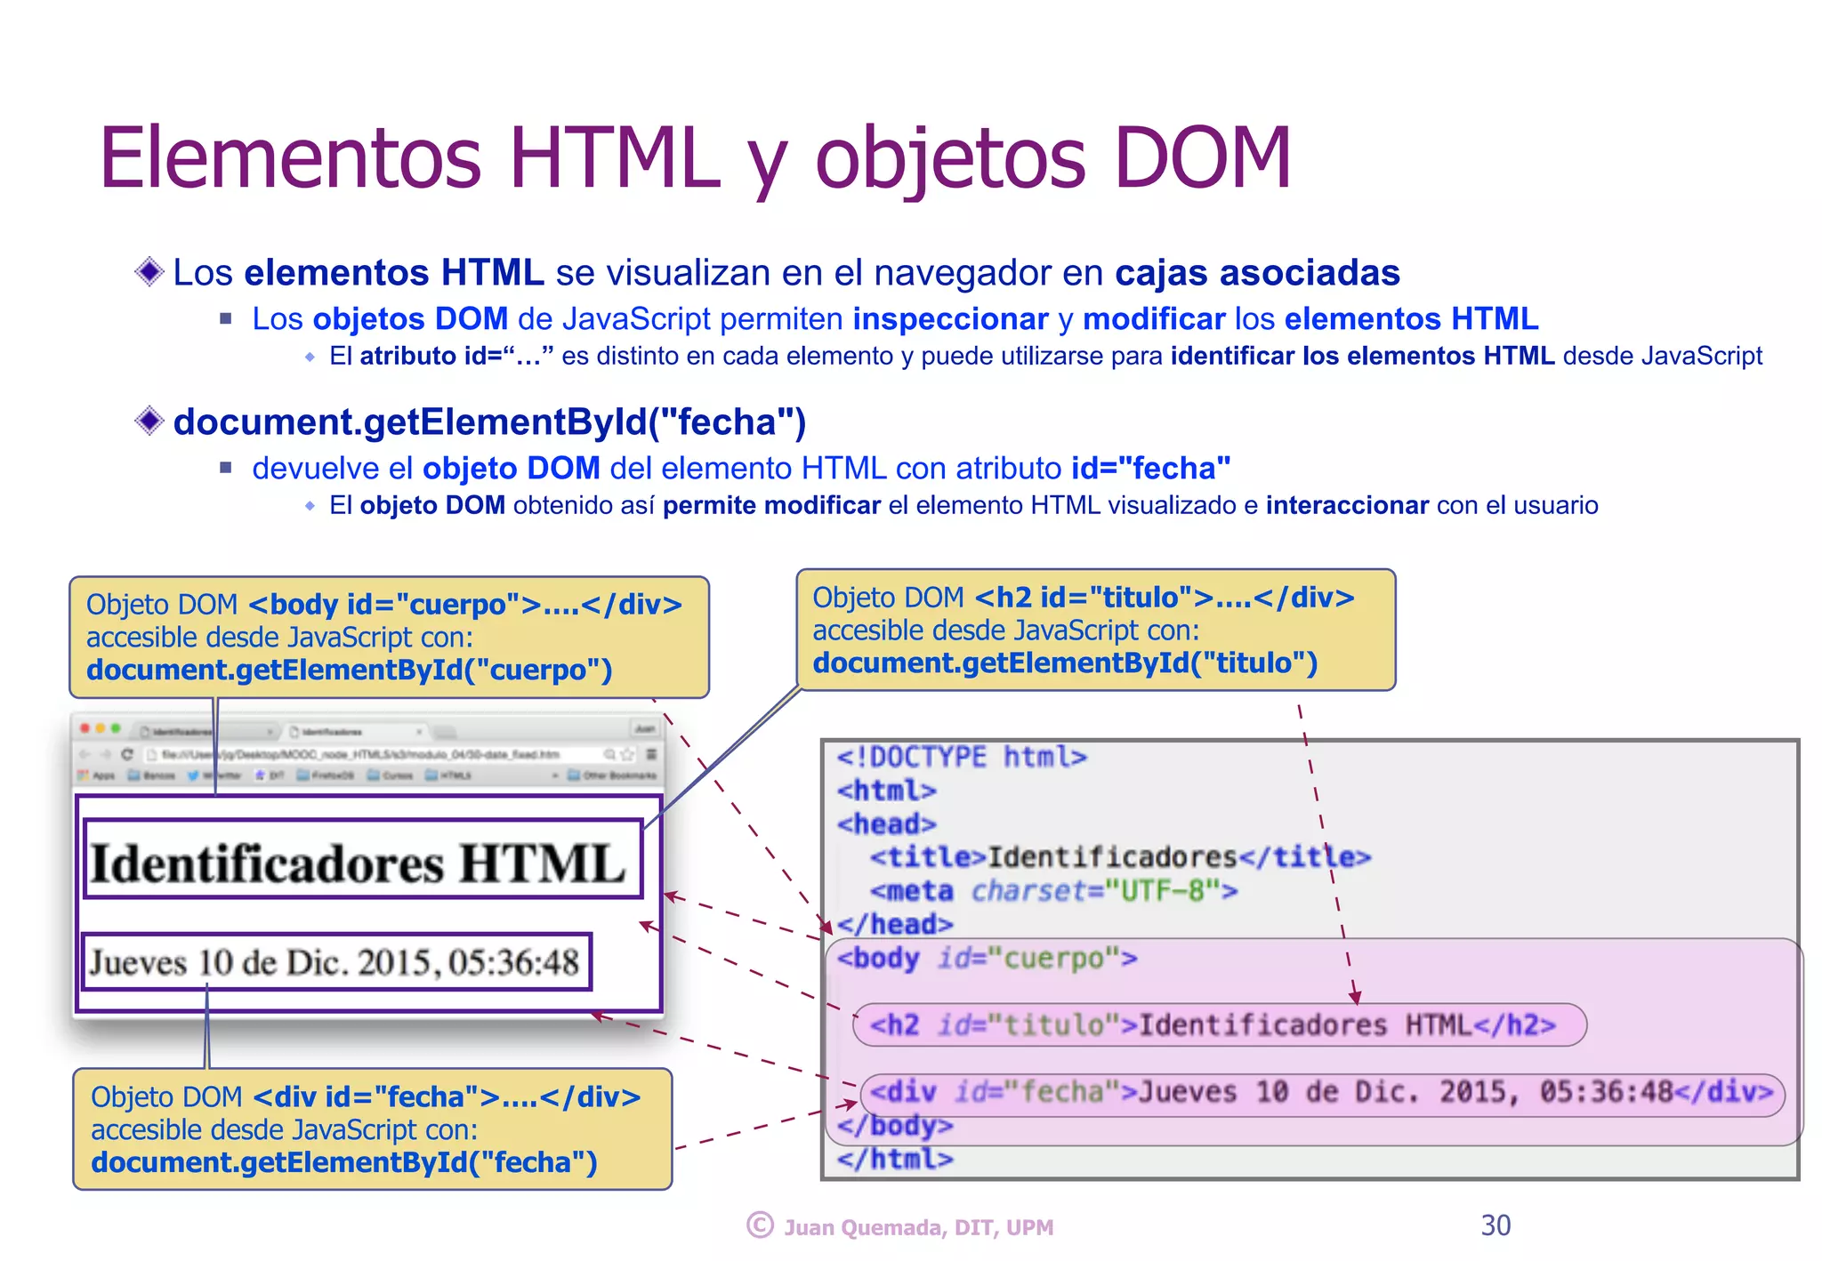1822x1261 pixels.
Task: Open the Cursos bookmarks folder
Action: (x=390, y=775)
